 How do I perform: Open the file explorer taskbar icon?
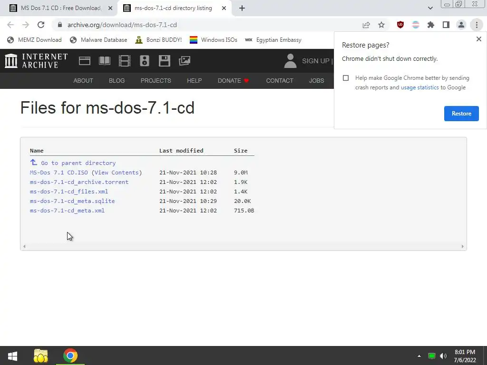tap(41, 356)
